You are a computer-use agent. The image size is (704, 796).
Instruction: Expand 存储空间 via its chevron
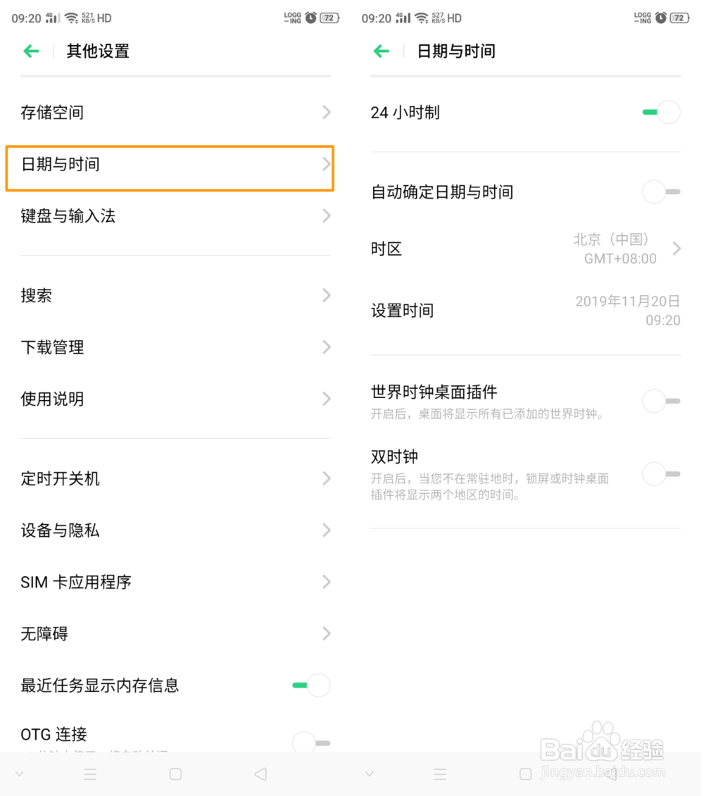pos(326,112)
